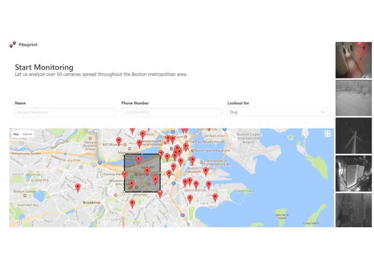Click the selection rectangle's bottom-left corner handle

pyautogui.click(x=124, y=192)
